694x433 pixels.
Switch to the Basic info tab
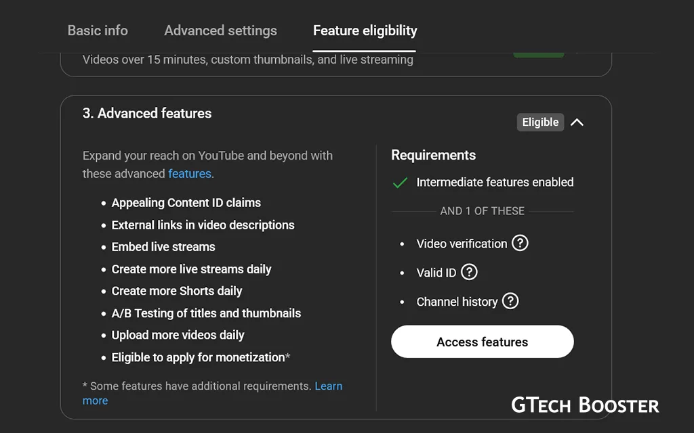click(x=98, y=30)
